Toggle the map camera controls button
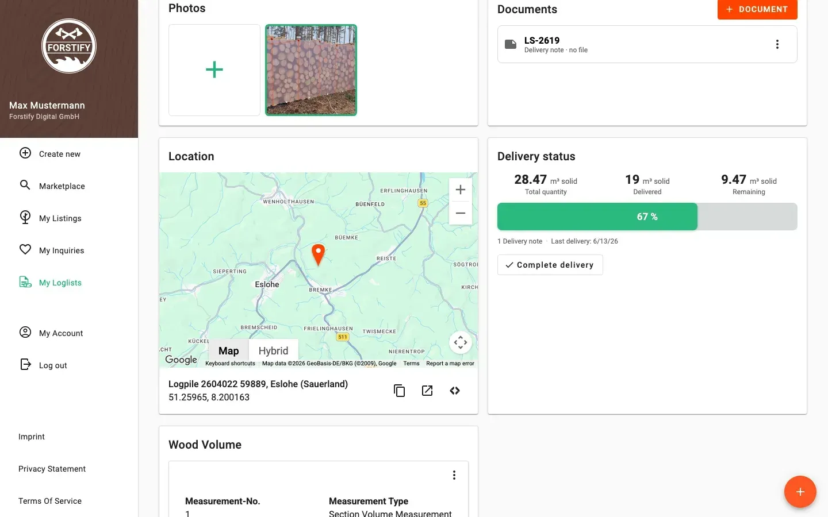This screenshot has width=828, height=517. [x=461, y=342]
